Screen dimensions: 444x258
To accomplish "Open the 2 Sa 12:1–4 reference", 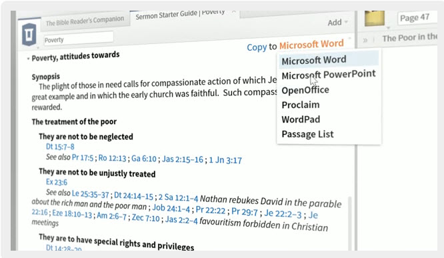I will pyautogui.click(x=178, y=197).
